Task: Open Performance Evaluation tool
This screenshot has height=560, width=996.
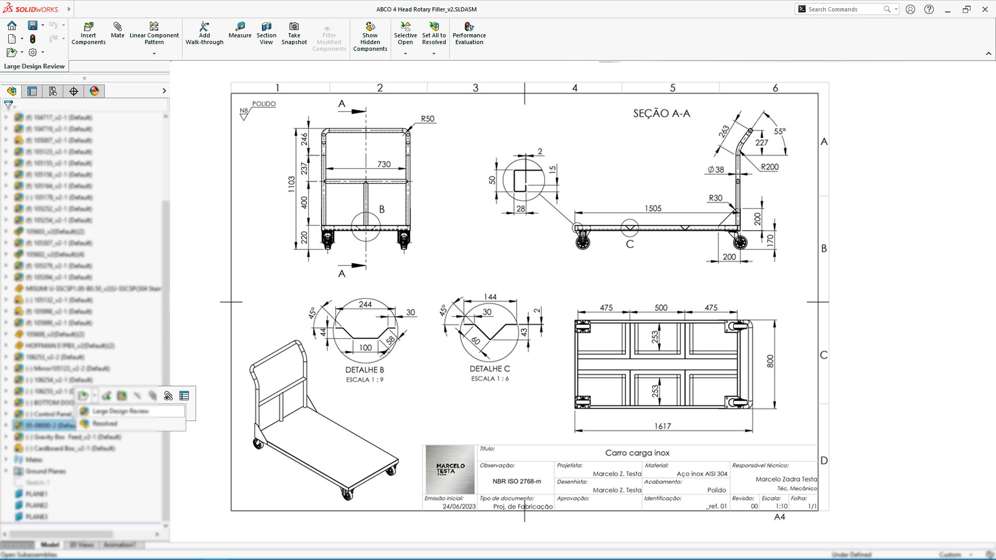Action: pyautogui.click(x=469, y=34)
